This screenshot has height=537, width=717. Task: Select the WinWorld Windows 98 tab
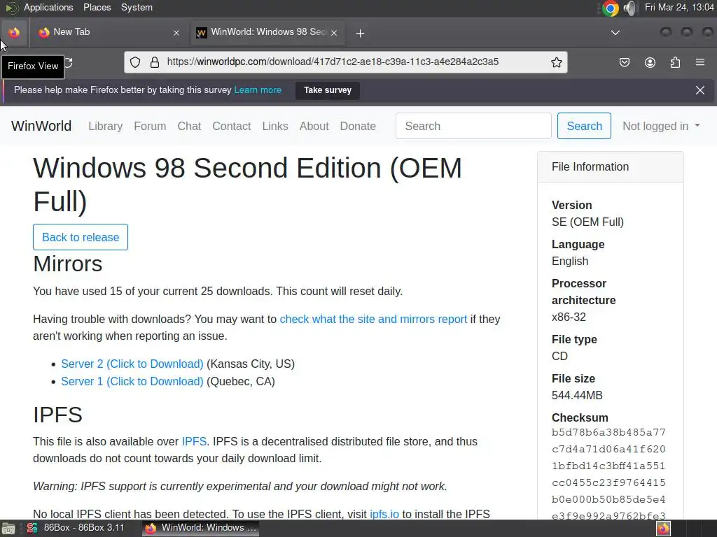[267, 32]
